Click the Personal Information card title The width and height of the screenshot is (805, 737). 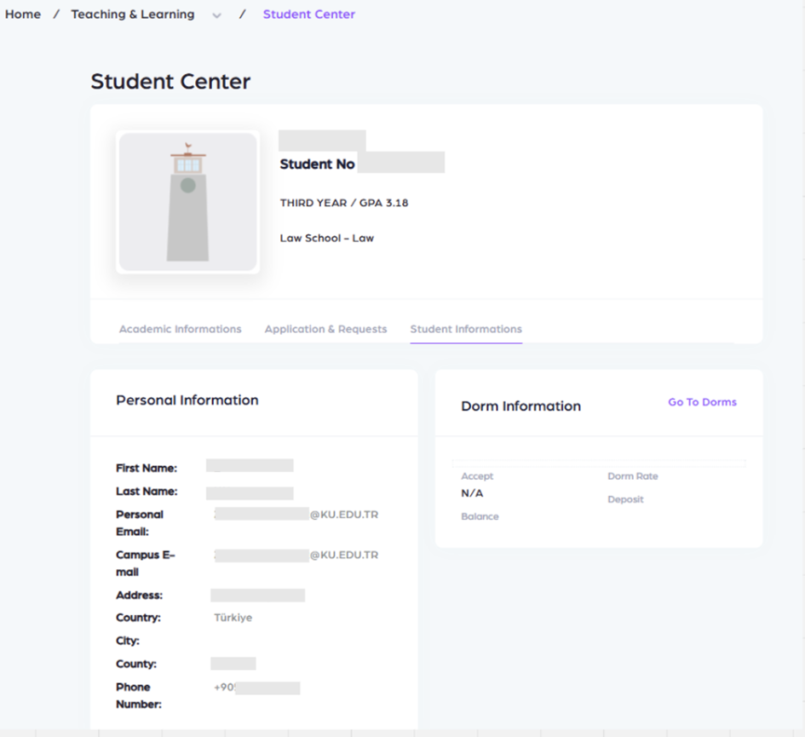(x=187, y=400)
